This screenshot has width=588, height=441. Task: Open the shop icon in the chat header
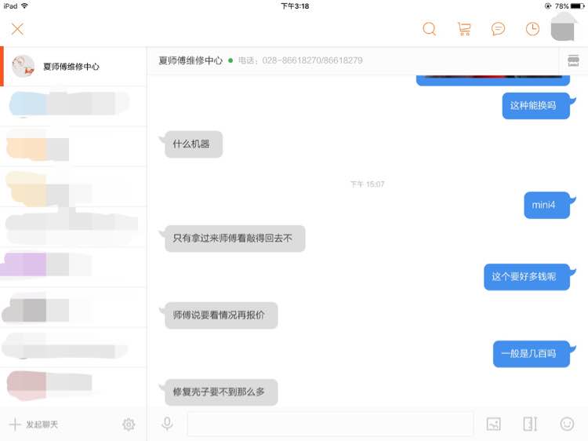tap(573, 60)
